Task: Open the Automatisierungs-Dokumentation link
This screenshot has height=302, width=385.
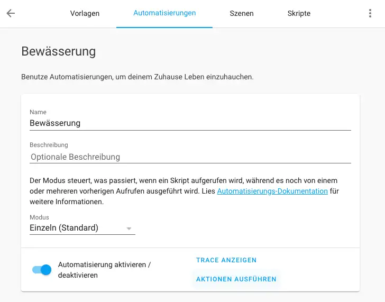Action: coord(272,191)
